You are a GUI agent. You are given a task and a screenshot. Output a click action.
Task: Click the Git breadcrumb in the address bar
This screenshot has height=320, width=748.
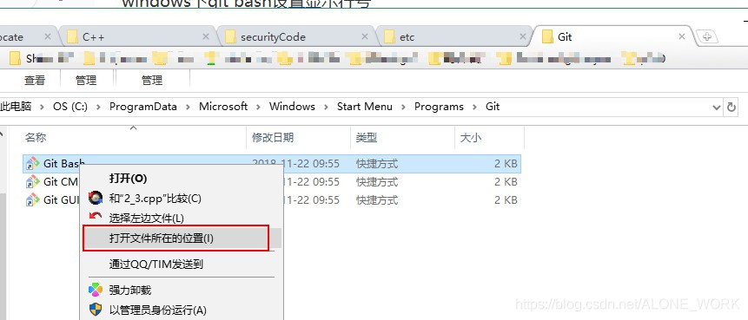493,107
